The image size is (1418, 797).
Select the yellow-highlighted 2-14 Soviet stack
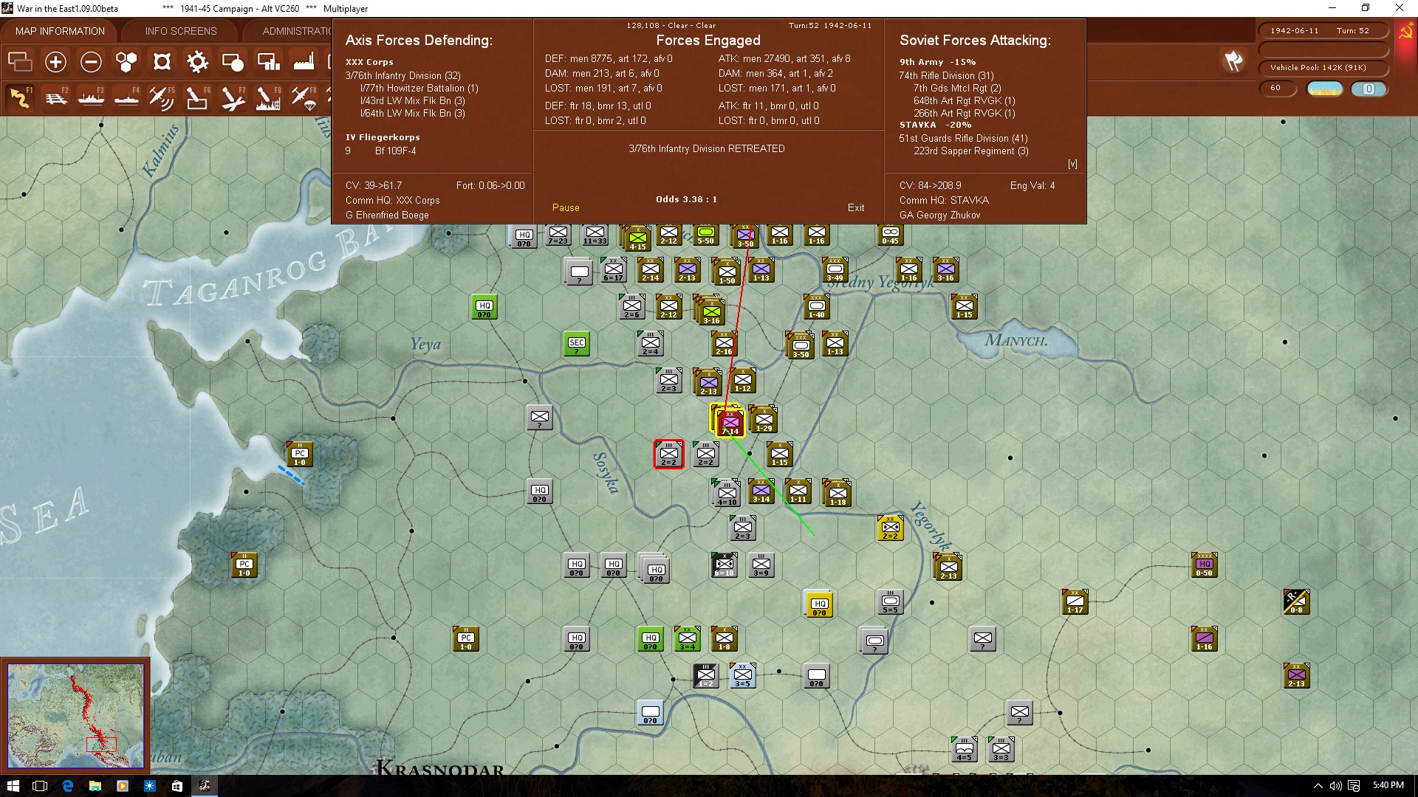click(x=730, y=422)
